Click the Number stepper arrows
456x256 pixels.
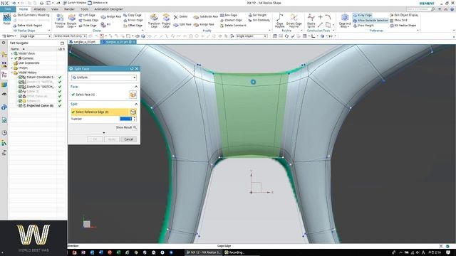135,119
